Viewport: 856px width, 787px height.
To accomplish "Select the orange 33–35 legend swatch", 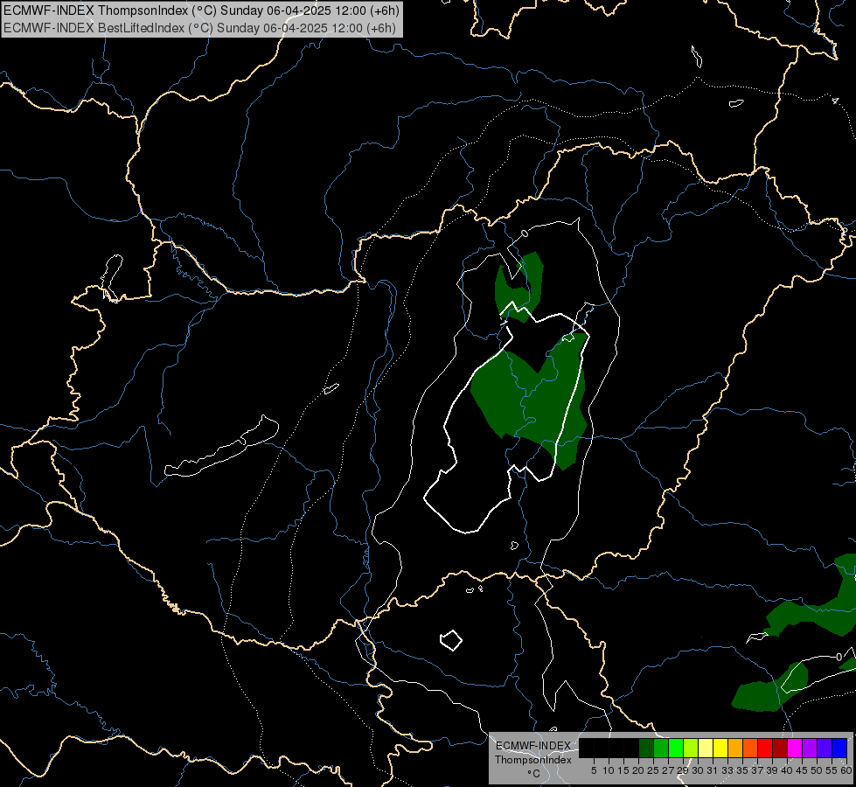I will 735,748.
